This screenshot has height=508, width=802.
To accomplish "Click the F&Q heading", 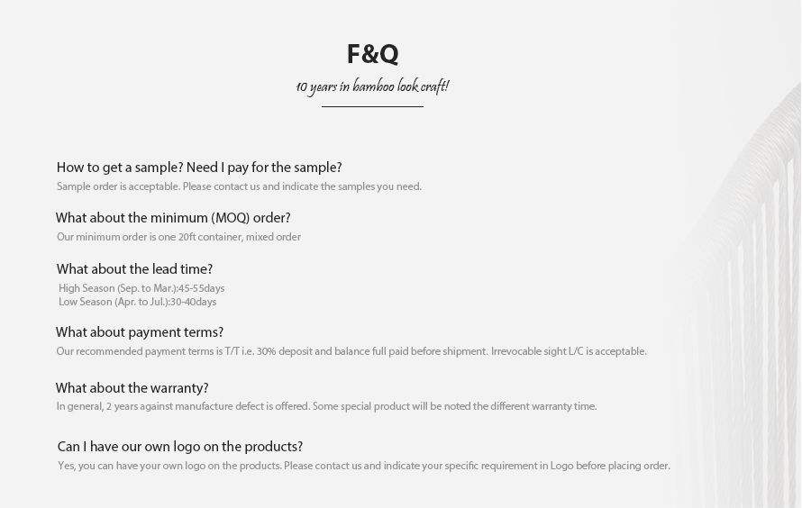I will click(372, 54).
